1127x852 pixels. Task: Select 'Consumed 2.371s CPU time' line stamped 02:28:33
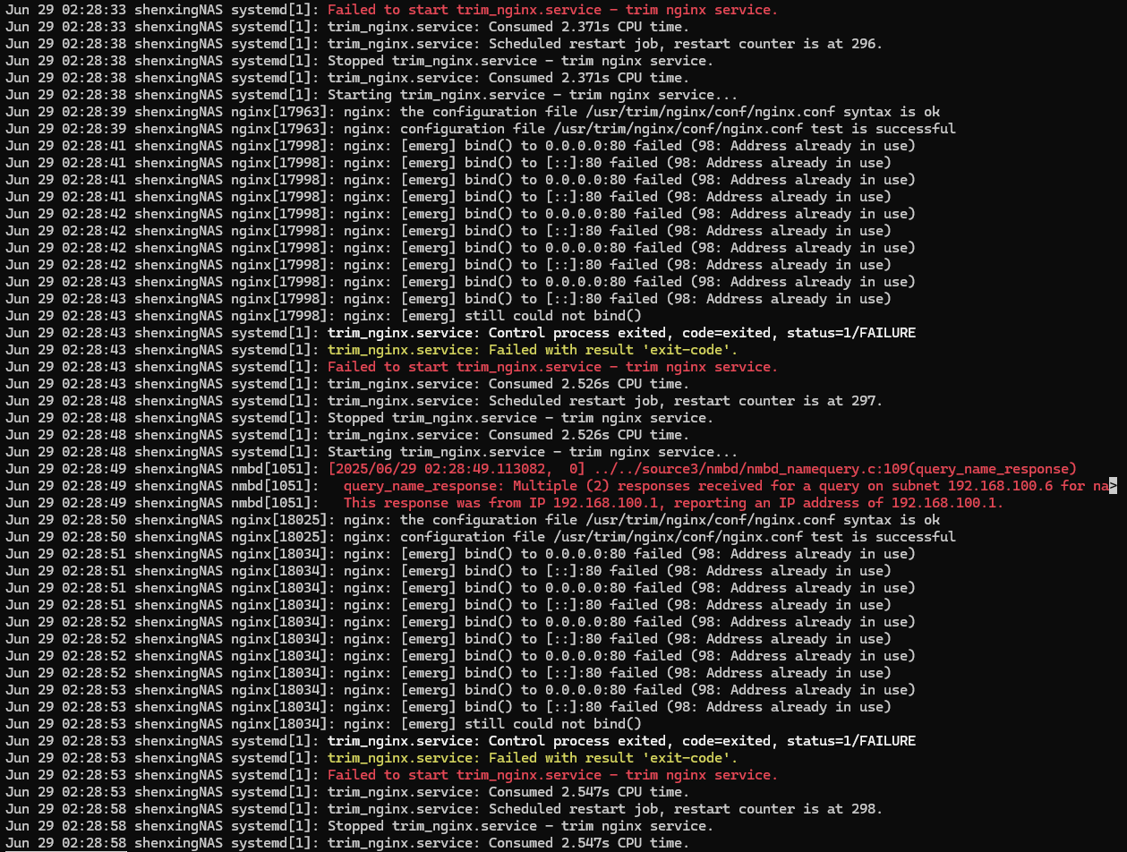click(x=347, y=27)
